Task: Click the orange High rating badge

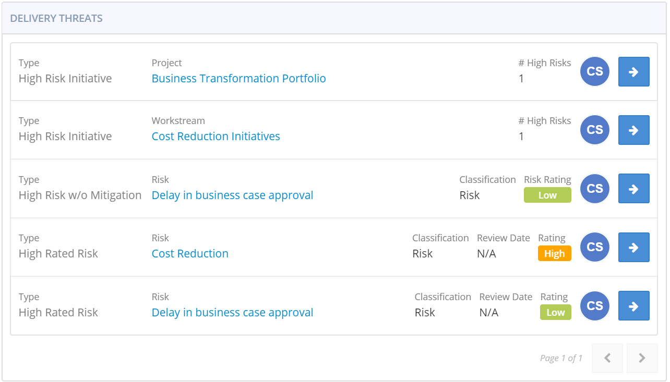Action: coord(554,254)
